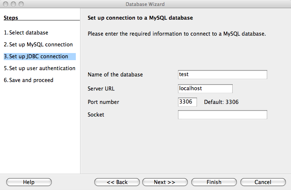Select the empty Socket field
Image resolution: width=291 pixels, height=190 pixels.
point(222,115)
